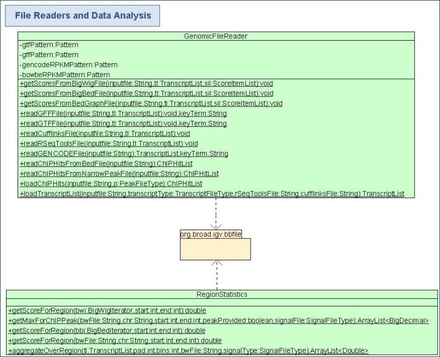Viewport: 440px width, 357px height.
Task: Select the -gffPattern:Pattern attribute
Action: pos(49,55)
